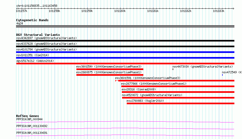This screenshot has height=139, width=242.
Task: Click the black bar for nsv4337628
Action: tap(125, 46)
